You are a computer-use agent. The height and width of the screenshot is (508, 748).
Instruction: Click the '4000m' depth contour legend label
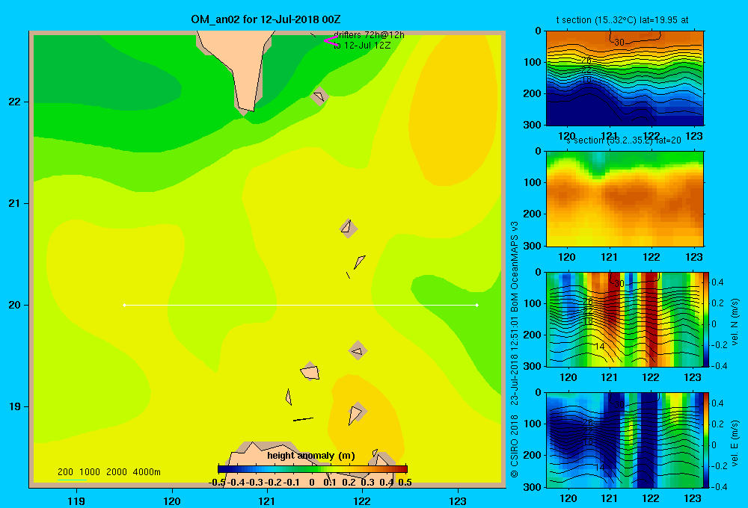(x=147, y=472)
